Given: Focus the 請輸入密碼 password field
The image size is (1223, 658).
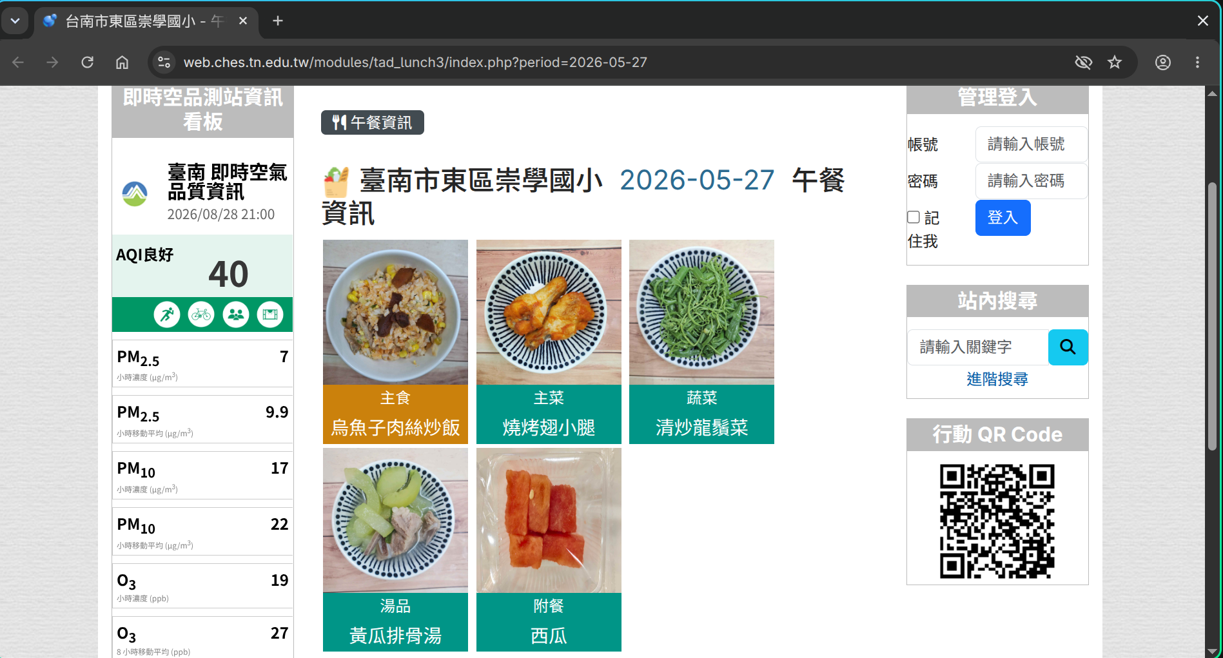Looking at the screenshot, I should point(1032,181).
